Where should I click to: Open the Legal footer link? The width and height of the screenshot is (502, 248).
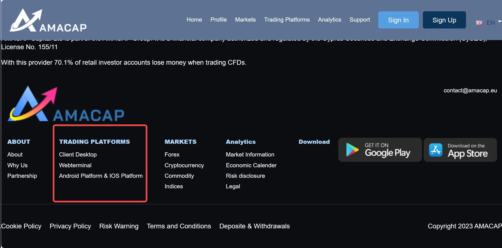[x=233, y=186]
